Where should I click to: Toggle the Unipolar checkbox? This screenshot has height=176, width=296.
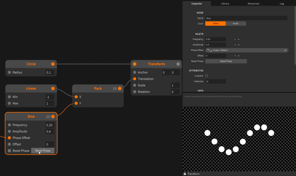[x=207, y=76]
